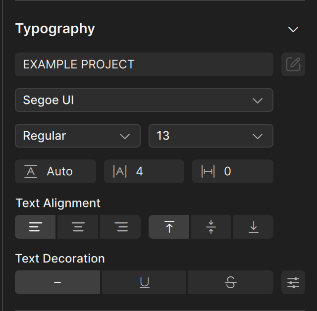Align text right
Screen dimensions: 317x311
(120, 227)
